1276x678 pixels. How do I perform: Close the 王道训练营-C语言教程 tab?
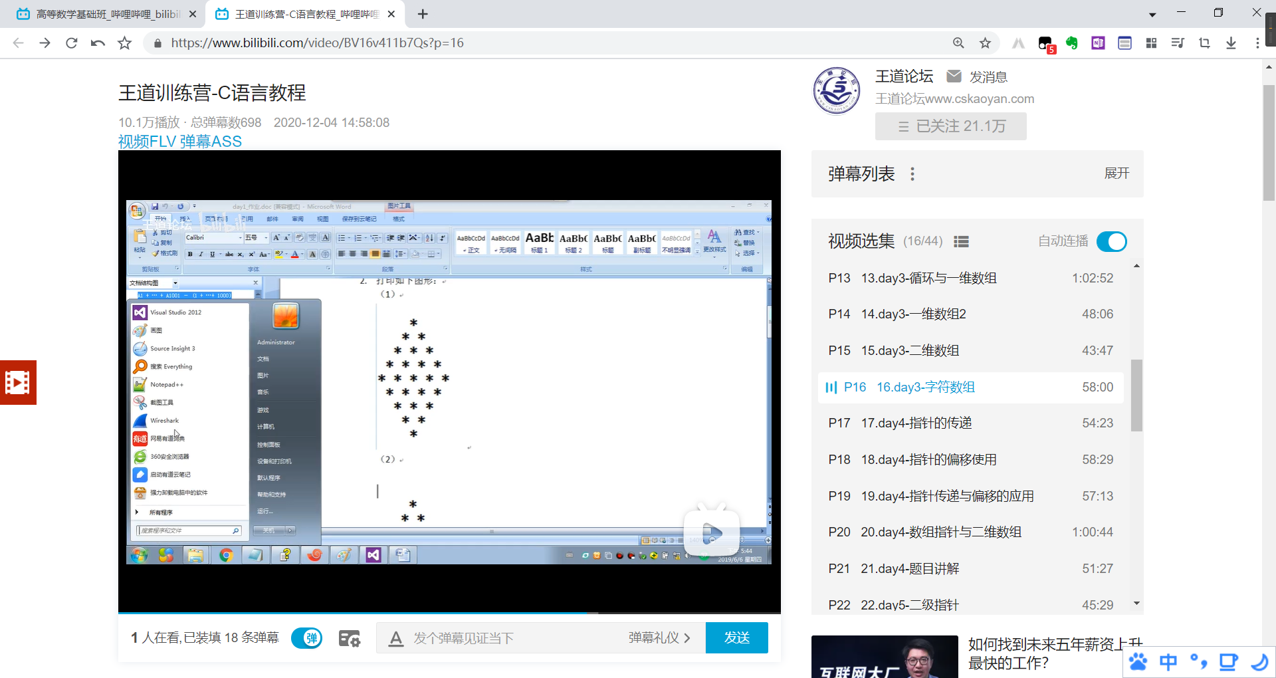pyautogui.click(x=391, y=14)
